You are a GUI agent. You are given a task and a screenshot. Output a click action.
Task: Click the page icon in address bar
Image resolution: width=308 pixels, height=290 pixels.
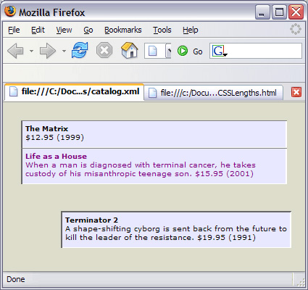tap(152, 51)
